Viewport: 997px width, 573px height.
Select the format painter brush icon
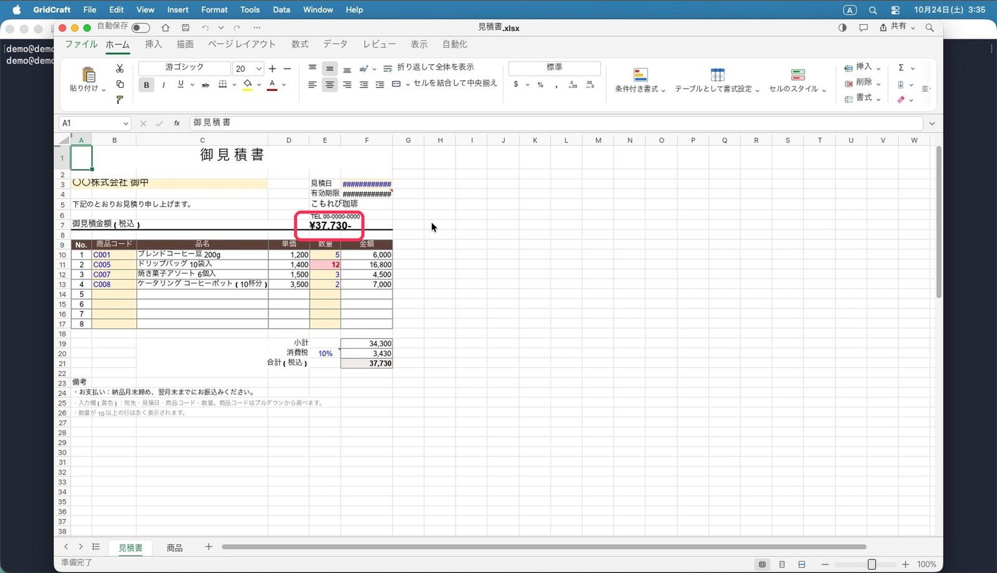pyautogui.click(x=120, y=100)
